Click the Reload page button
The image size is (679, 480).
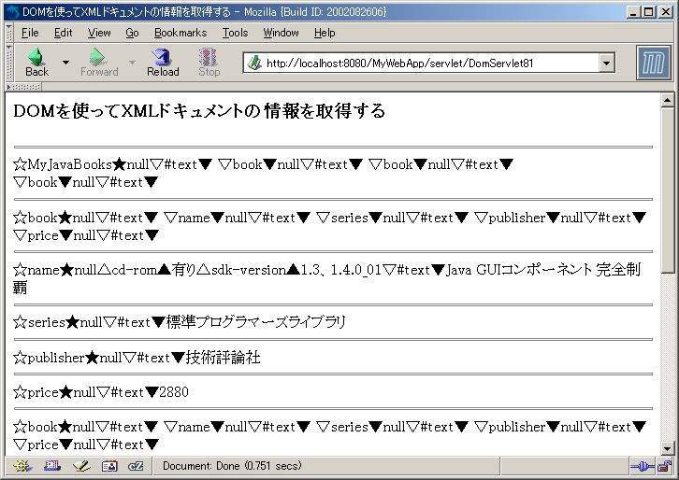[x=163, y=63]
